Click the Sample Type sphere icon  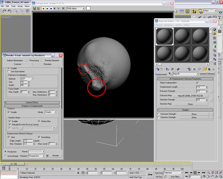click(214, 30)
